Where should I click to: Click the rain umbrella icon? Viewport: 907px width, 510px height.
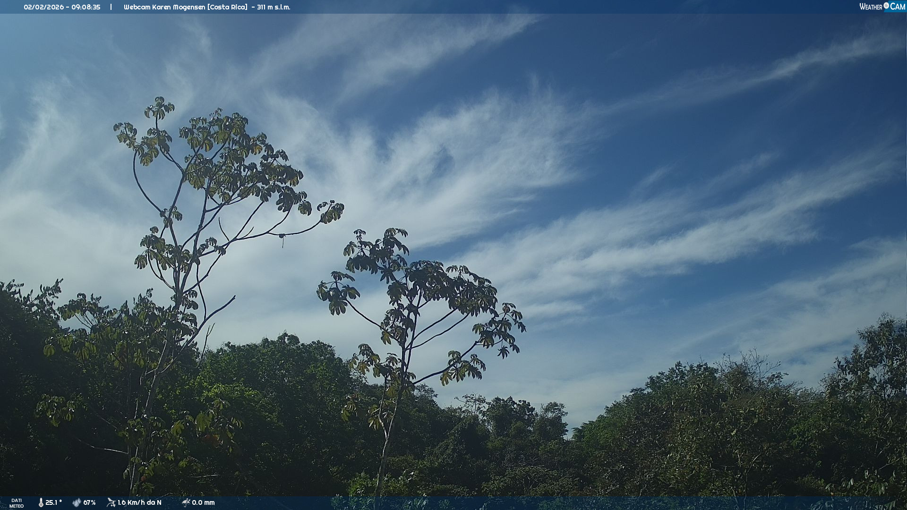pyautogui.click(x=186, y=502)
